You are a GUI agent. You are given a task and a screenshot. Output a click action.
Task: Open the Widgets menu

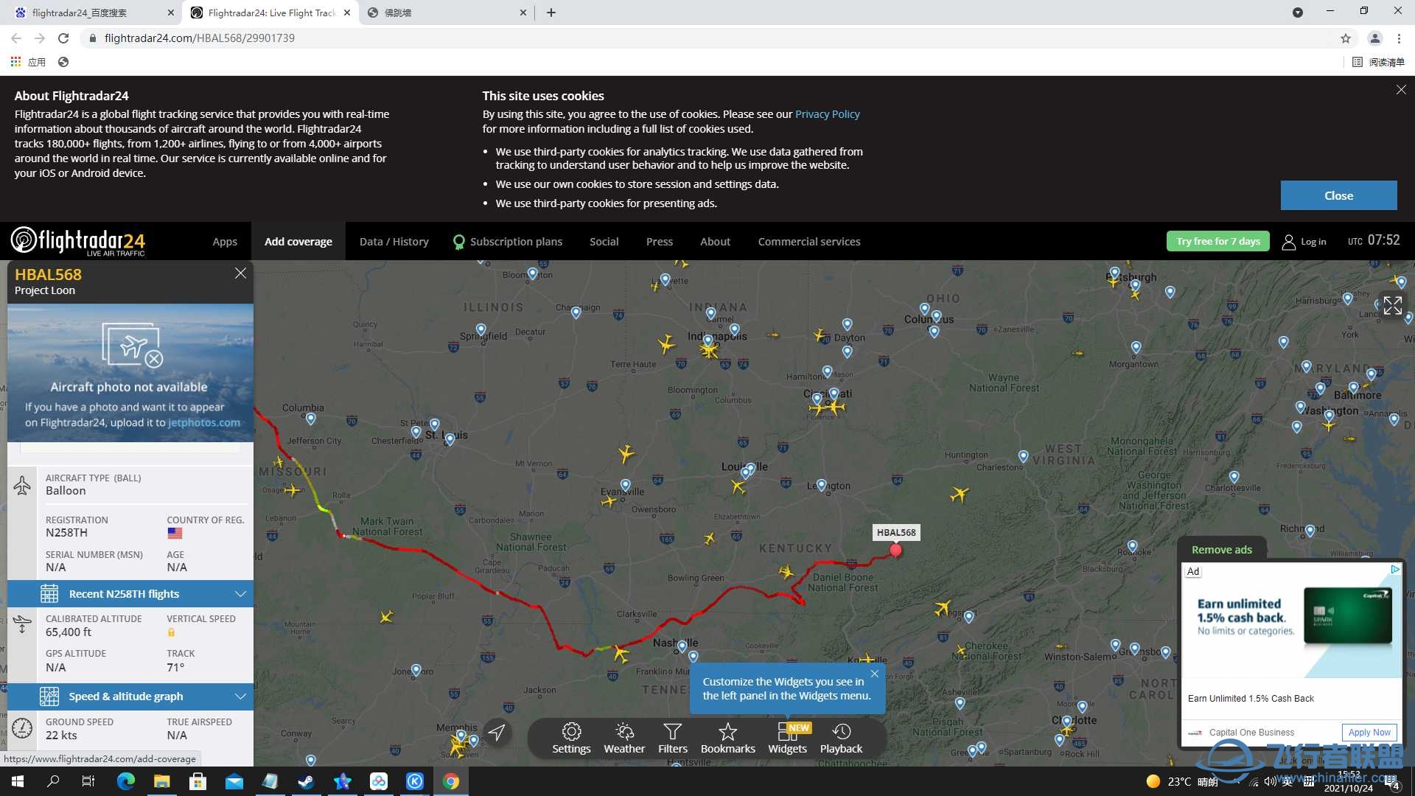787,738
